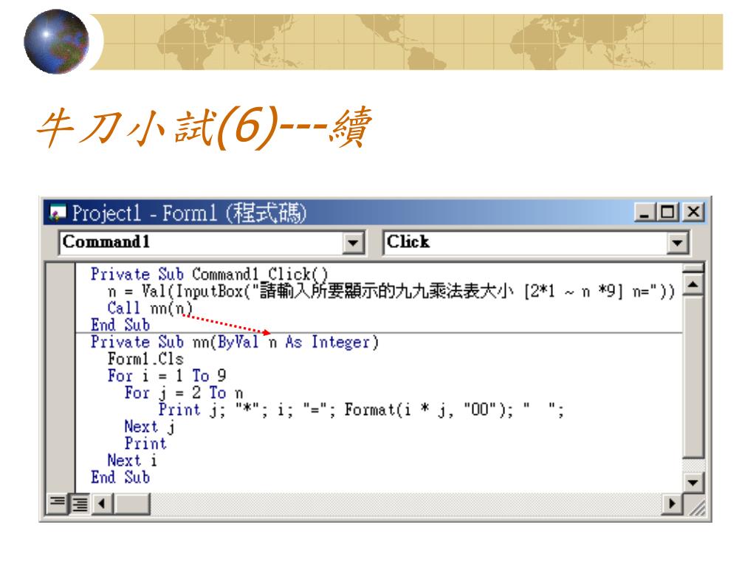Viewport: 756px width, 567px height.
Task: Close the Project1 code window
Action: 693,212
